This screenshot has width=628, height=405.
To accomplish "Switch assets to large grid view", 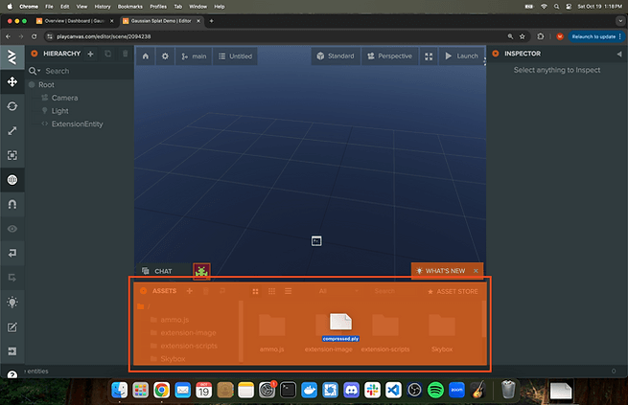I will (256, 290).
